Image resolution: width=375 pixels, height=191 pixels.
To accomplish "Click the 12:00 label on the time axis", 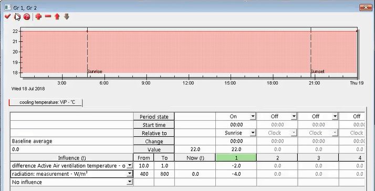I will click(x=188, y=83).
